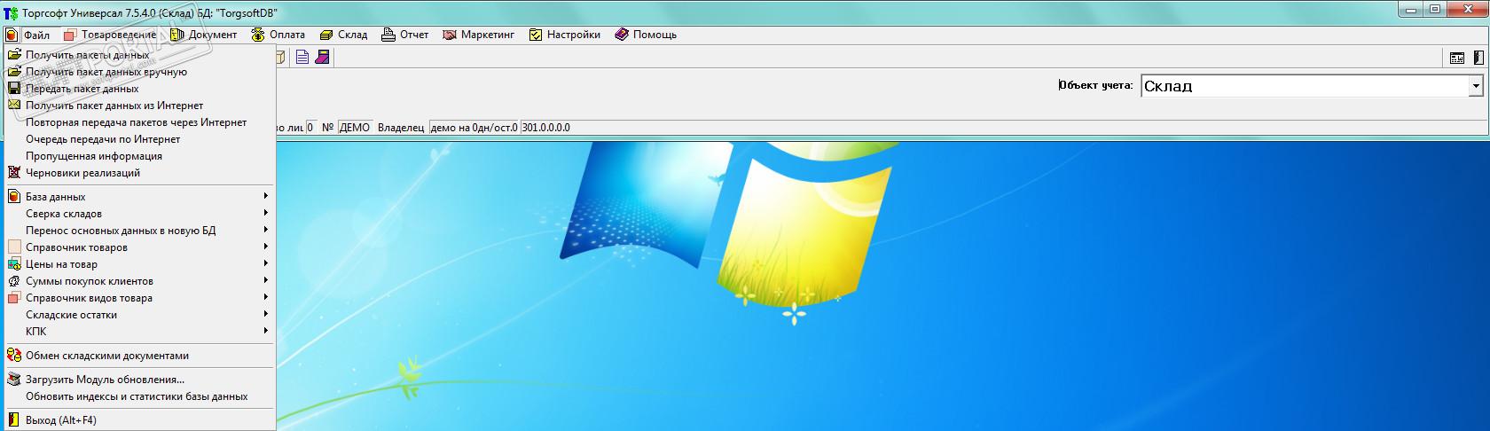Choose Загрузить Модуль обновления...
This screenshot has width=1490, height=431.
[x=139, y=380]
